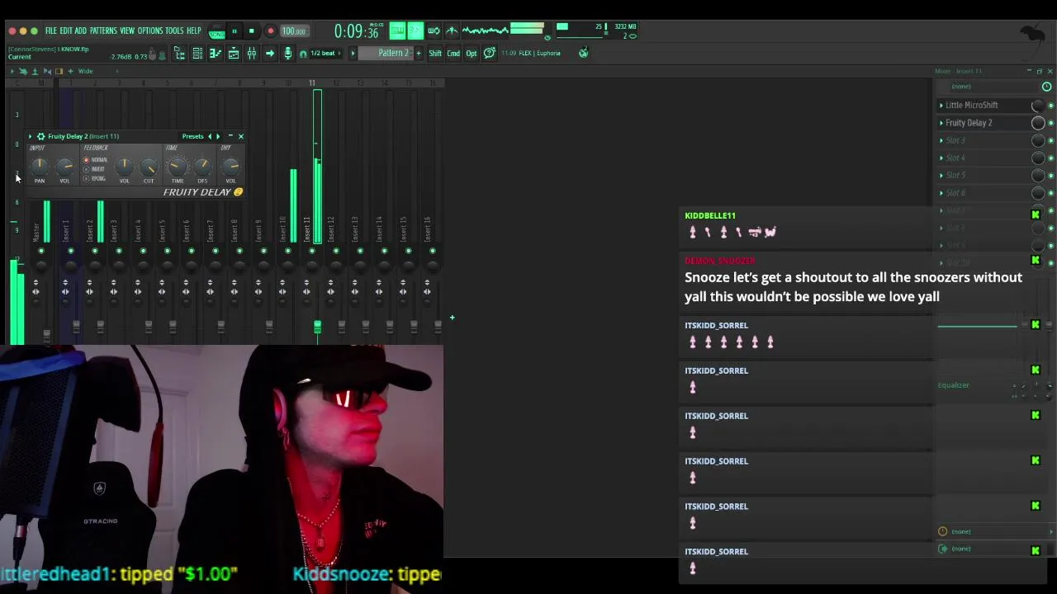Open the ADD menu

click(x=81, y=31)
